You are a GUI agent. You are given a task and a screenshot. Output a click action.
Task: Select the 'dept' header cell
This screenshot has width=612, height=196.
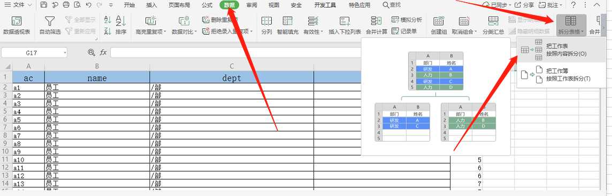232,77
